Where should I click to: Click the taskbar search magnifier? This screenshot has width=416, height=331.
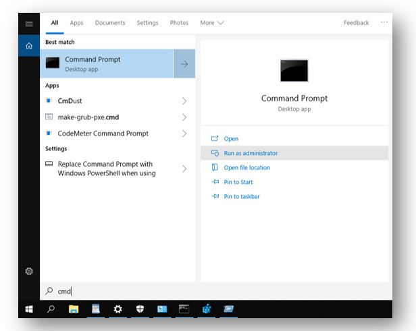tap(51, 309)
